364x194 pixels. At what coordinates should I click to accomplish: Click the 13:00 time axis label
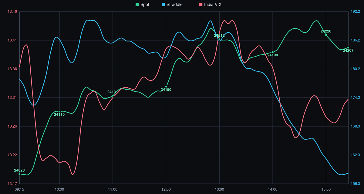220,189
